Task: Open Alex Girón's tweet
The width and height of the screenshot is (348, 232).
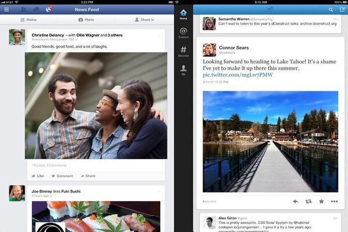Action: pyautogui.click(x=270, y=223)
